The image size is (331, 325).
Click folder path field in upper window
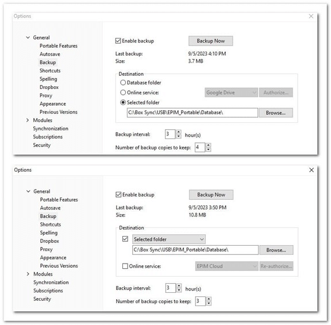193,113
